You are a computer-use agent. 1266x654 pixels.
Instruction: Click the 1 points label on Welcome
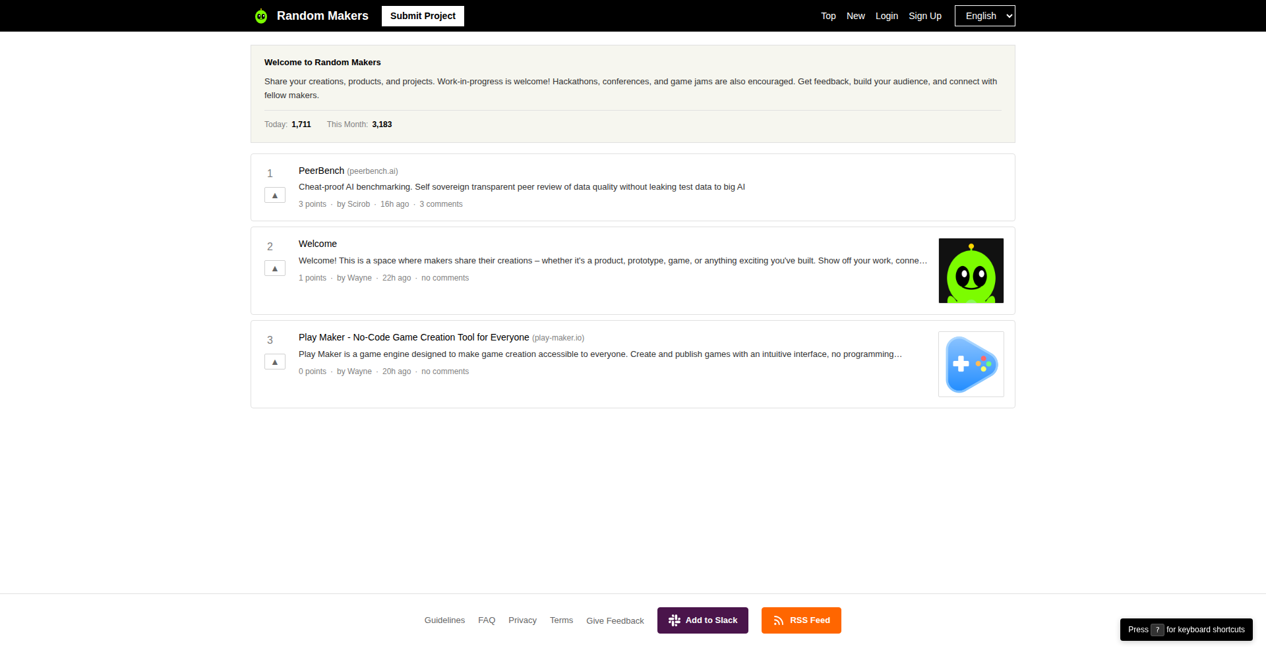313,278
